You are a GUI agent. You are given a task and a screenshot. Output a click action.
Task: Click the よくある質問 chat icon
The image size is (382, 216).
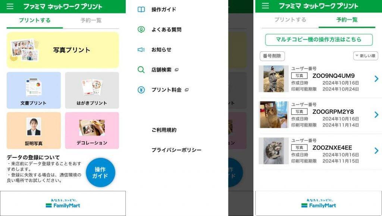pyautogui.click(x=141, y=29)
